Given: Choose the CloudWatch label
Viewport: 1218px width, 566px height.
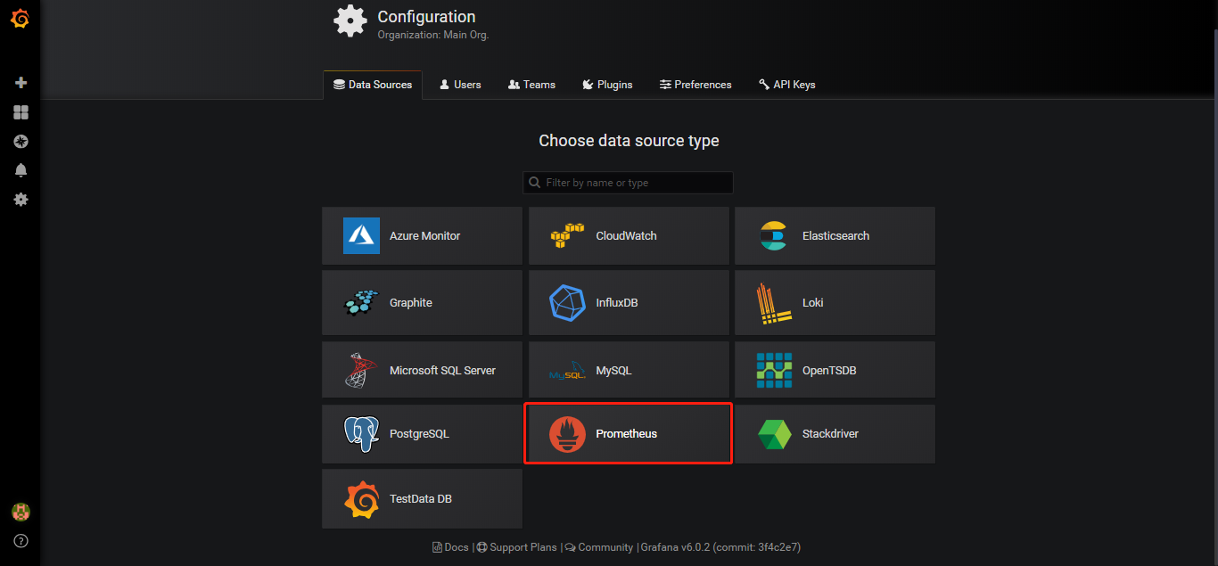Looking at the screenshot, I should (627, 236).
